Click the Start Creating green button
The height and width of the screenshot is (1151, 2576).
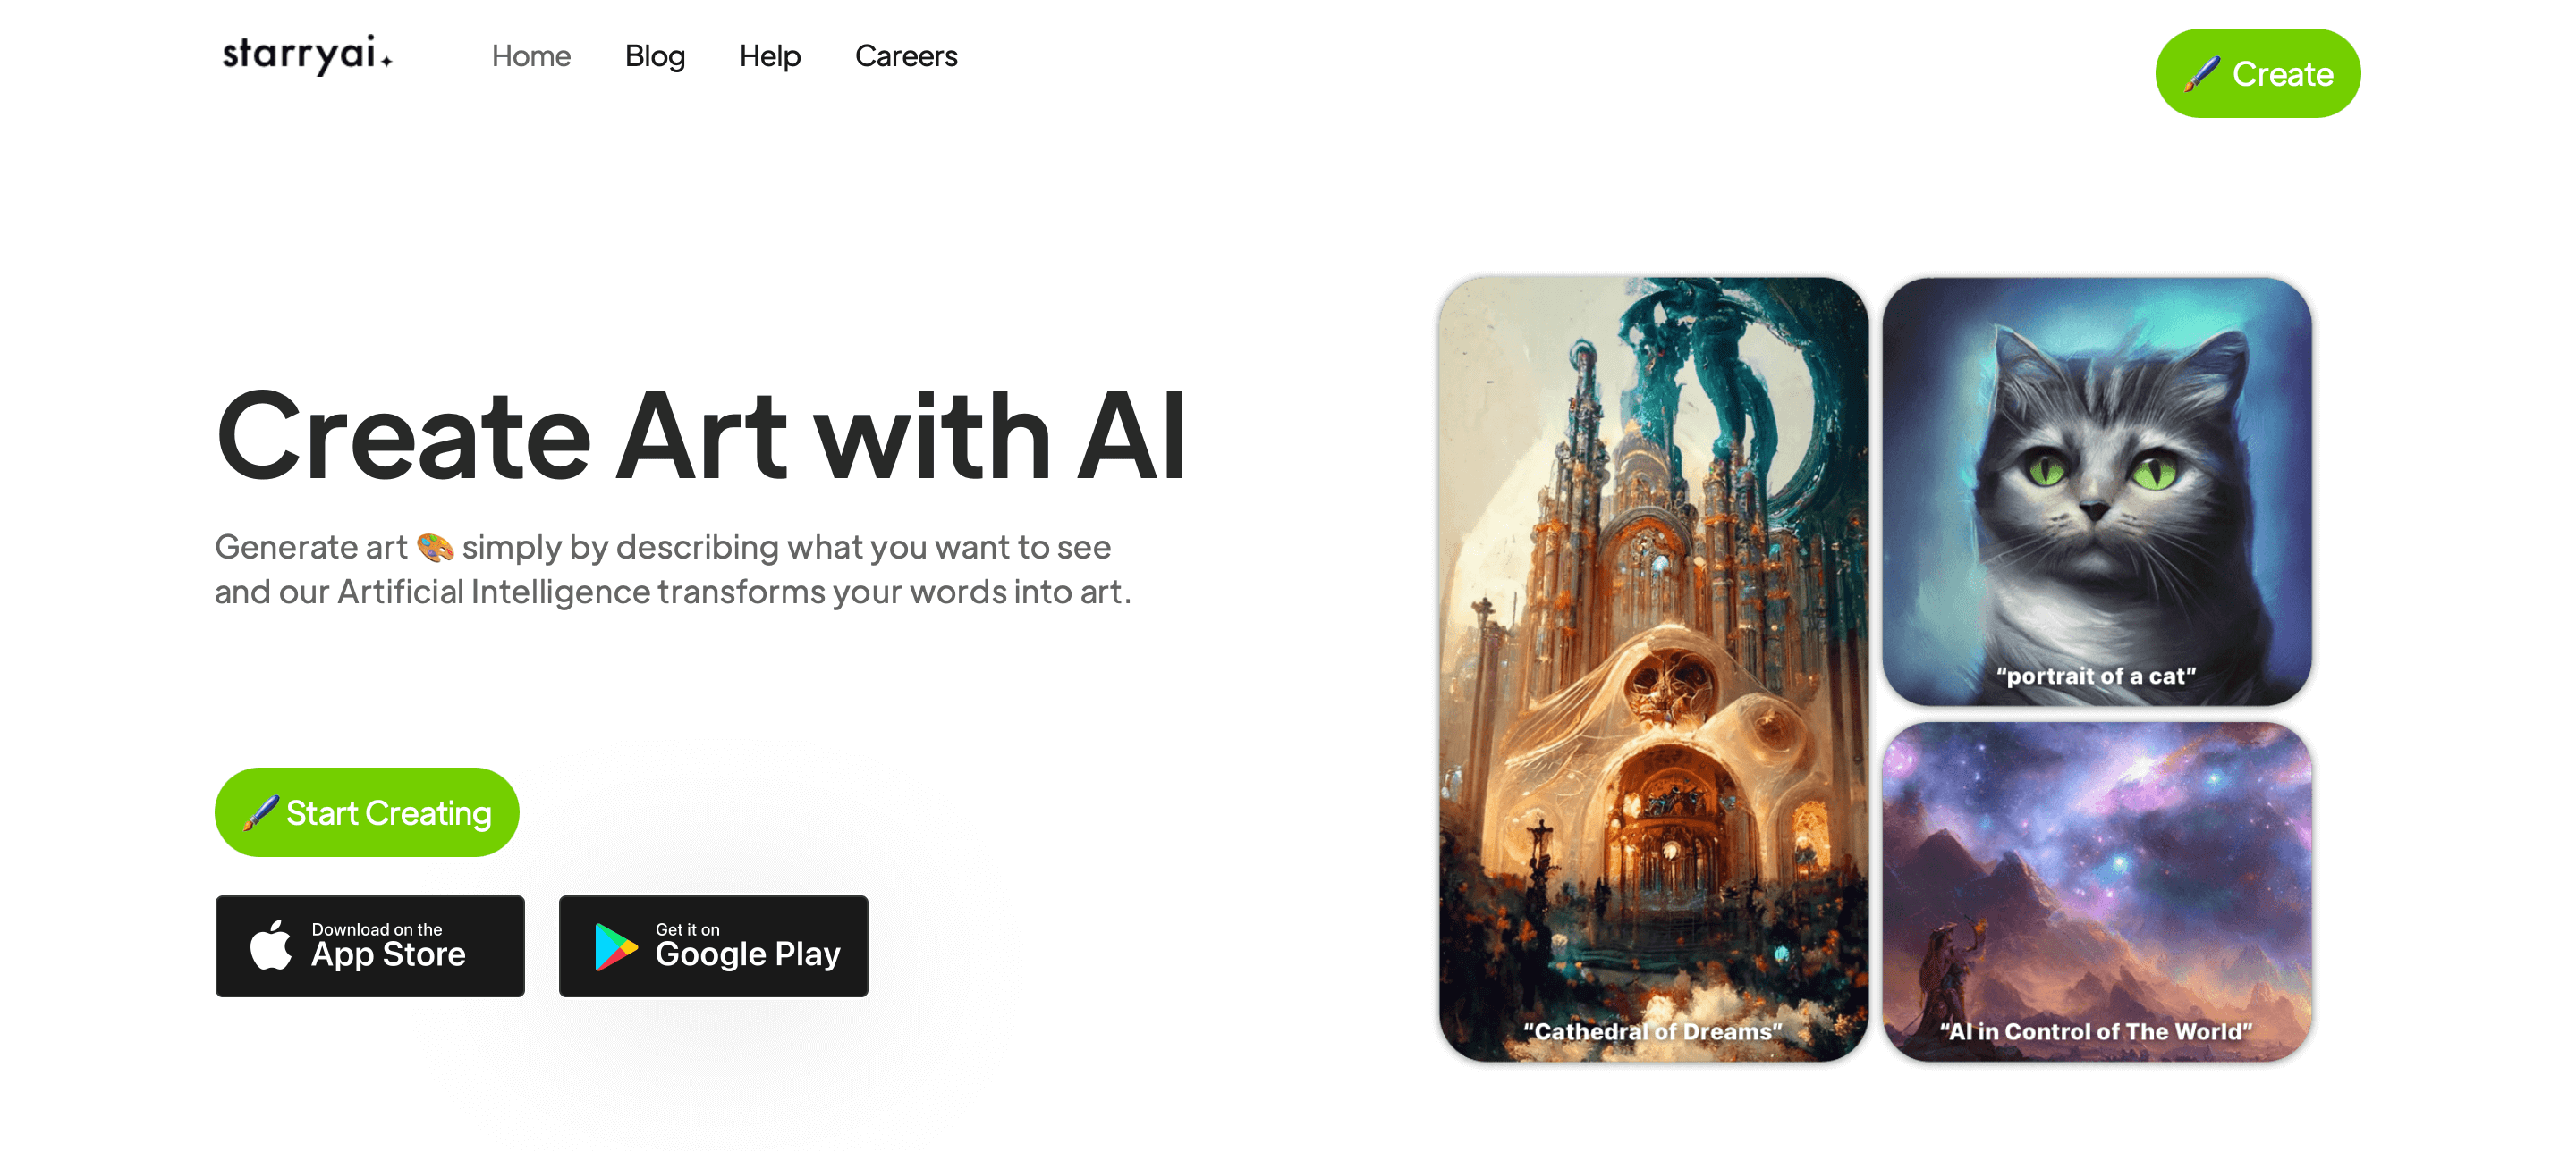[369, 811]
